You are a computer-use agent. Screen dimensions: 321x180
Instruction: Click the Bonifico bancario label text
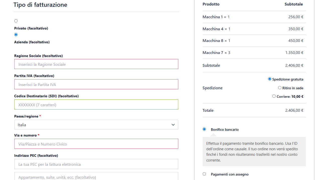point(225,130)
